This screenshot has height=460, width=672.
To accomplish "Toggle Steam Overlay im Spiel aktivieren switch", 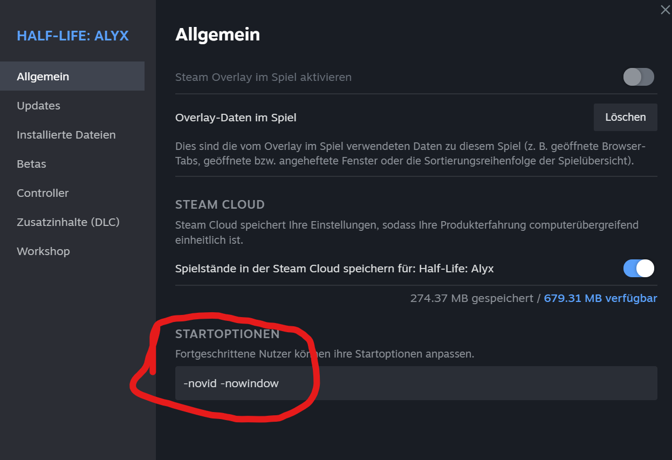I will (639, 77).
